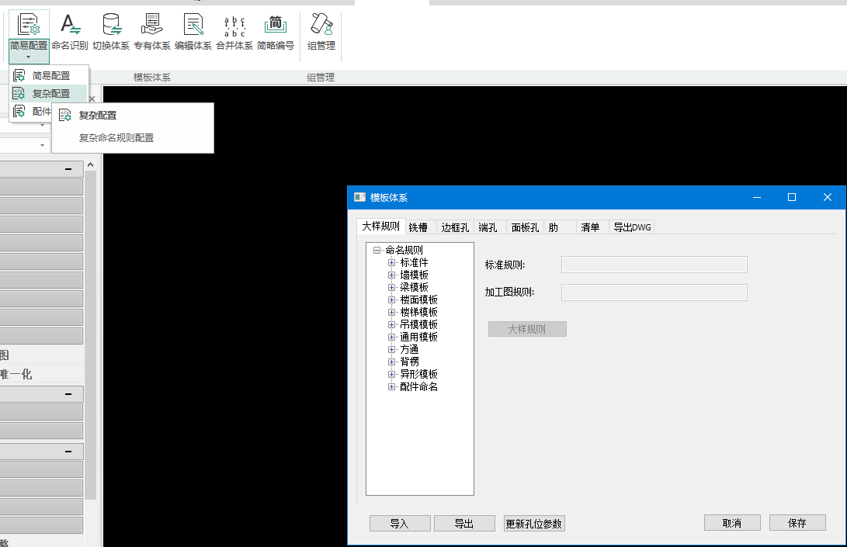
Task: Expand the 楼面模板 tree node
Action: click(x=391, y=299)
